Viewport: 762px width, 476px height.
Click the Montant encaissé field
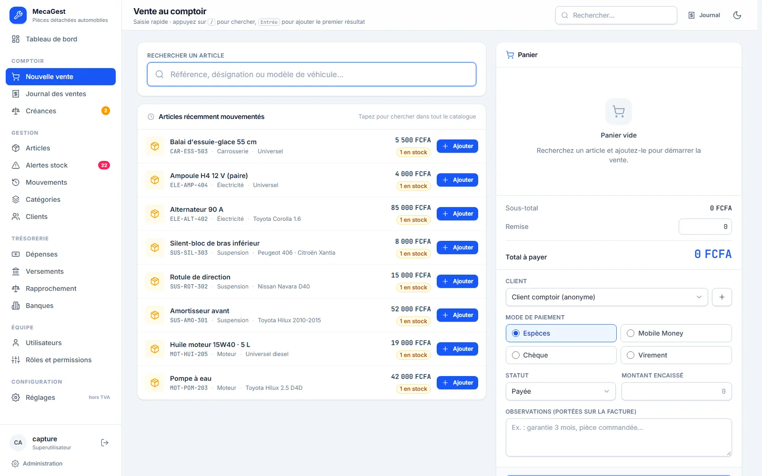[x=676, y=391]
